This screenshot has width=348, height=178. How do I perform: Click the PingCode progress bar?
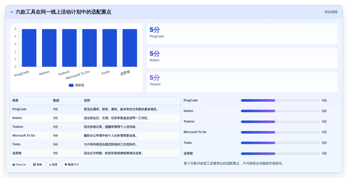(280, 100)
